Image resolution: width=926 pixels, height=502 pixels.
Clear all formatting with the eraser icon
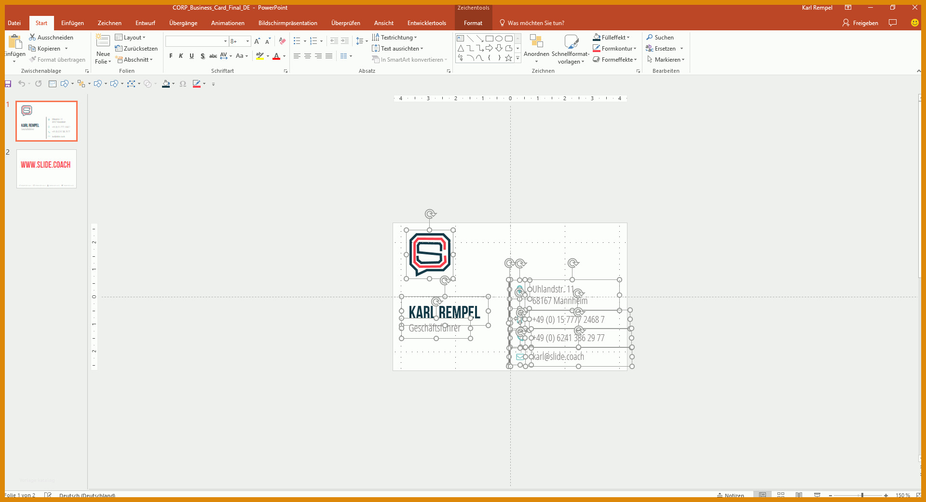tap(283, 41)
